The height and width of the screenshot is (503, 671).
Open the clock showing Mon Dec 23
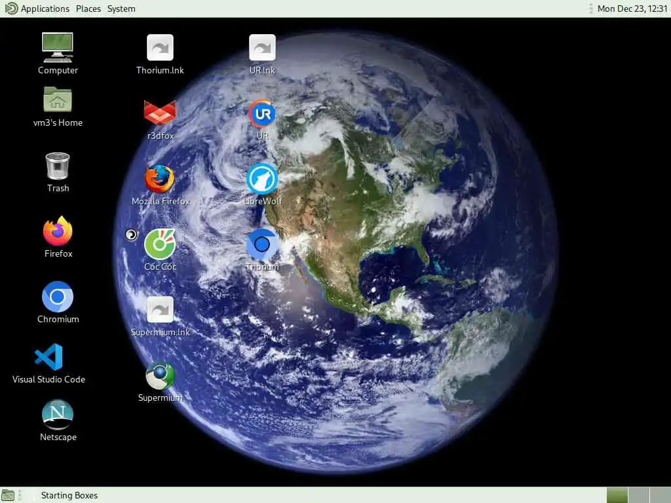(x=632, y=9)
